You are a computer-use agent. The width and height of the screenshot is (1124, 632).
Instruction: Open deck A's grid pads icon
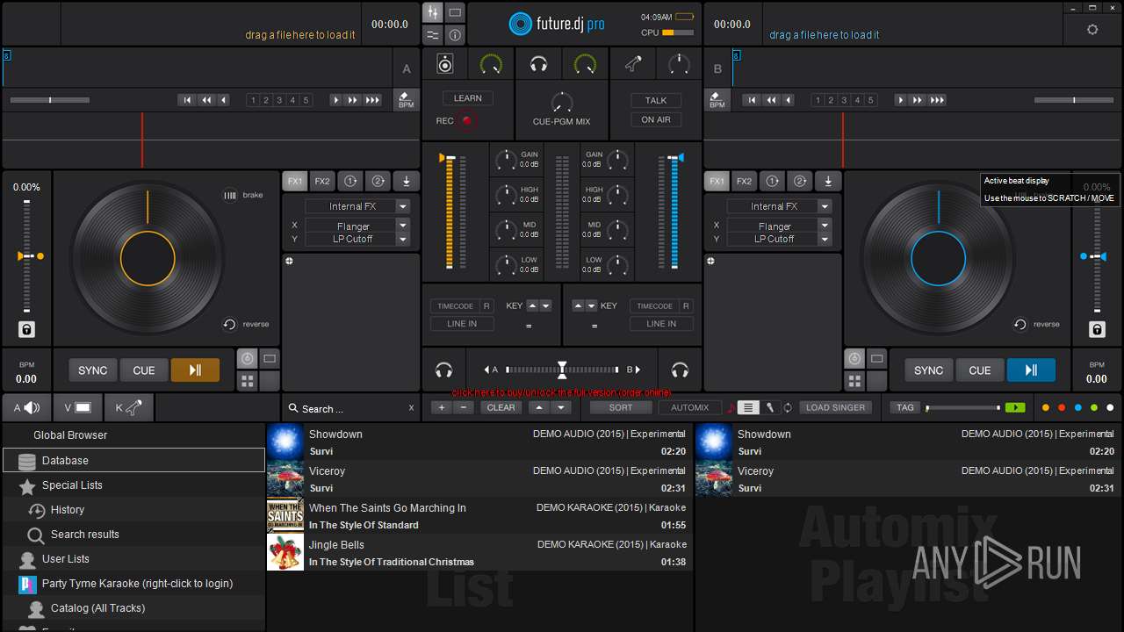pyautogui.click(x=247, y=381)
